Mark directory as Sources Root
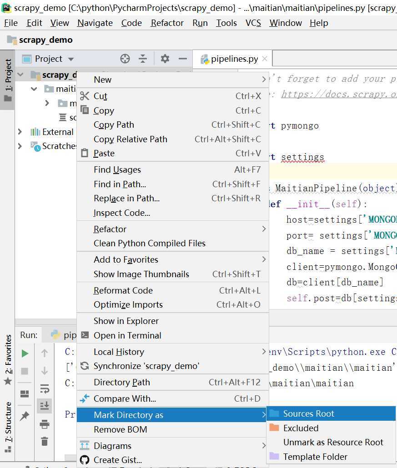Image resolution: width=397 pixels, height=468 pixels. (x=331, y=413)
